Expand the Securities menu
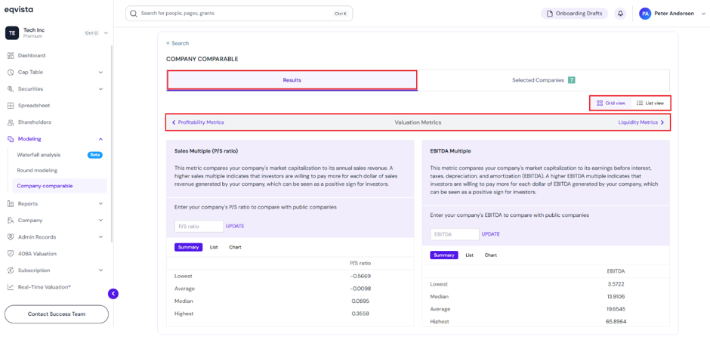710x337 pixels. (x=100, y=89)
